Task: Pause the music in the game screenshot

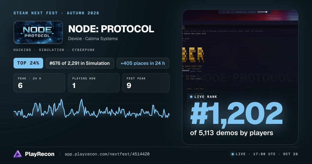Action: coord(228,12)
